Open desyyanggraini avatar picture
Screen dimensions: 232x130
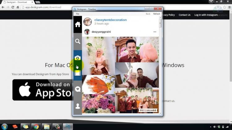(87, 32)
